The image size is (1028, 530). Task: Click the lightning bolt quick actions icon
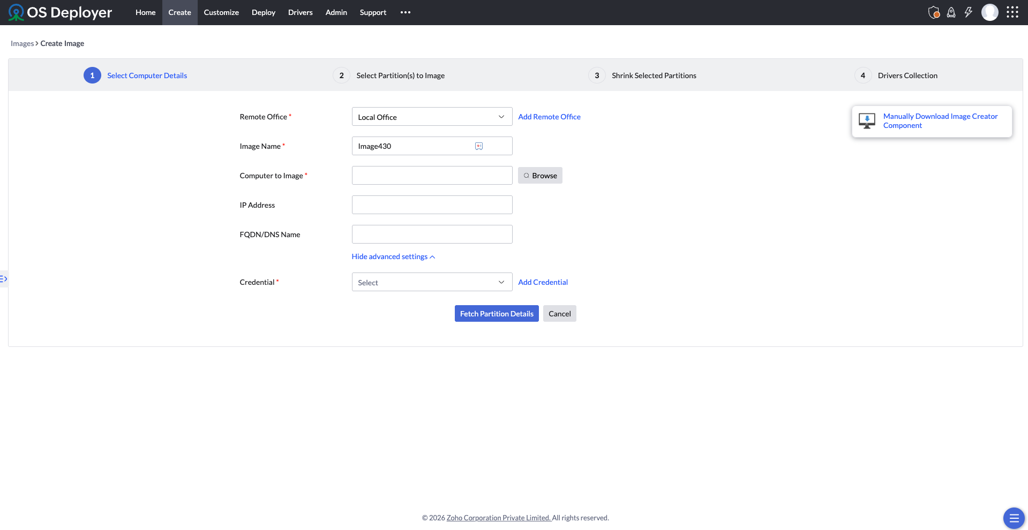[x=968, y=12]
